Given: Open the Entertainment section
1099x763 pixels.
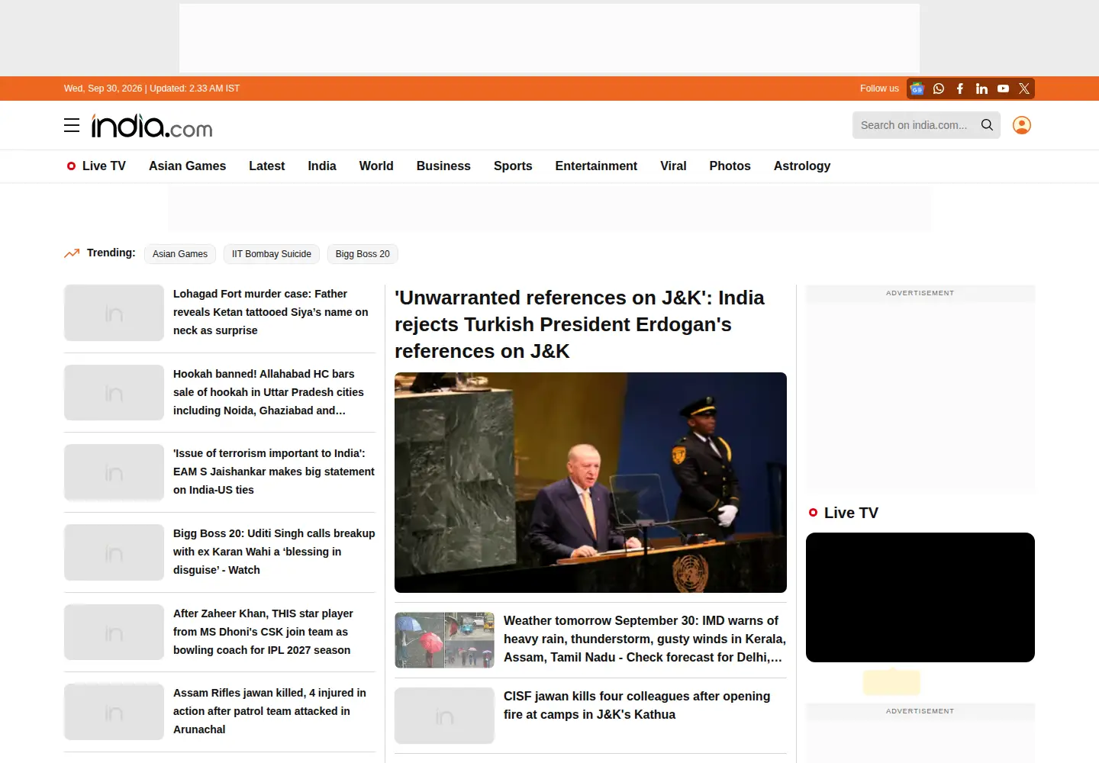Looking at the screenshot, I should point(596,166).
